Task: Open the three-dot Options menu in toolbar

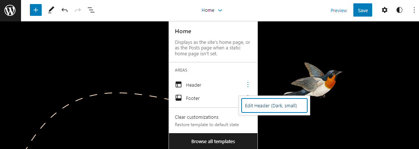Action: [414, 10]
